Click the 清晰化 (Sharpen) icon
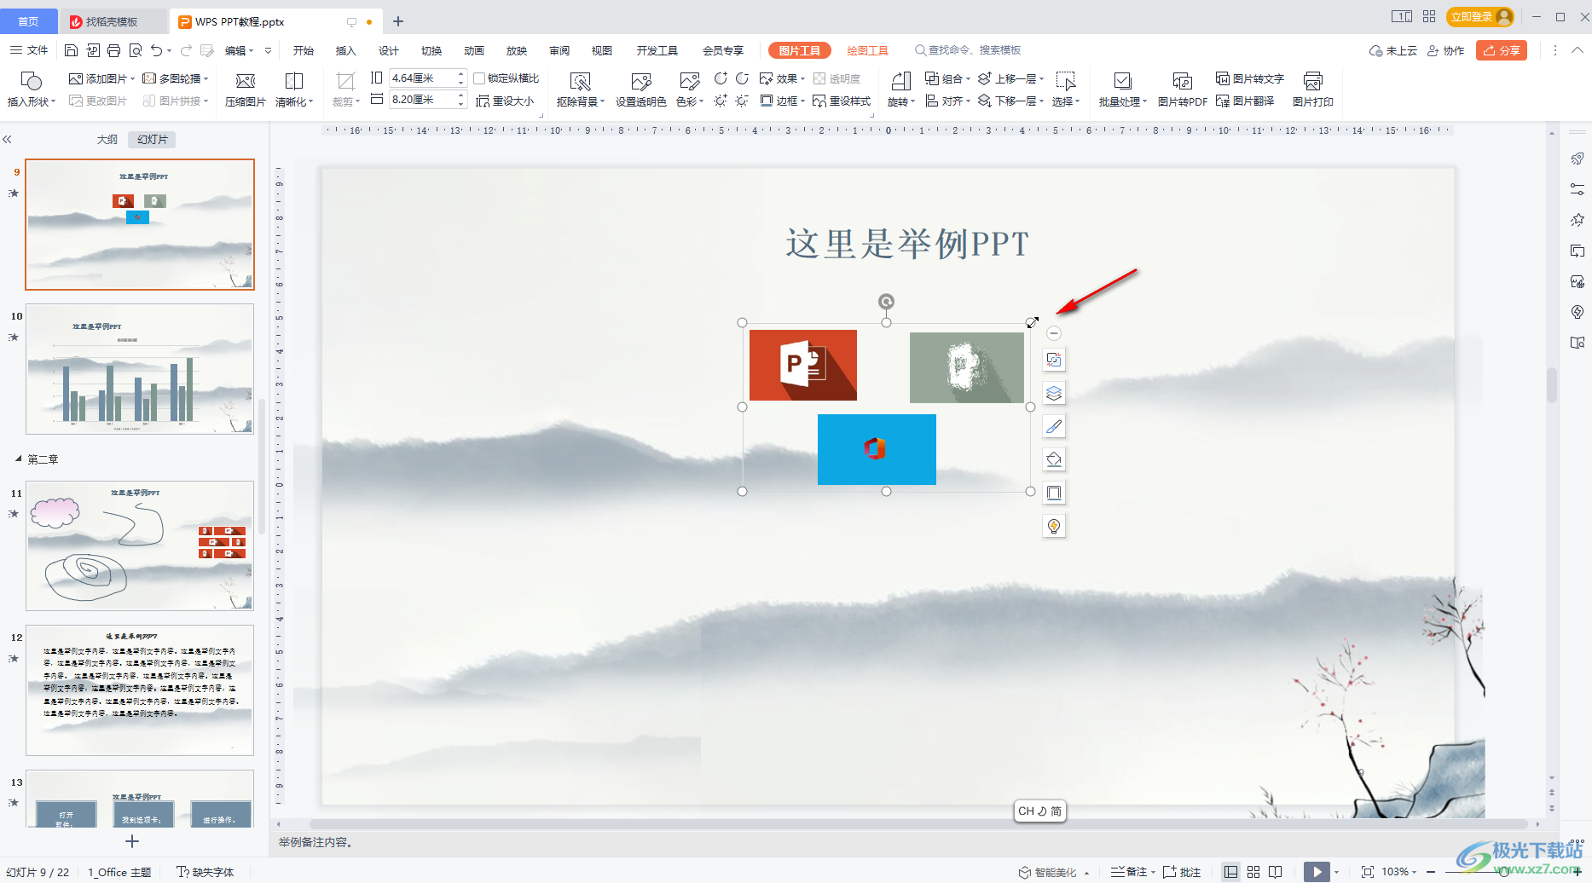This screenshot has width=1592, height=883. [x=293, y=81]
